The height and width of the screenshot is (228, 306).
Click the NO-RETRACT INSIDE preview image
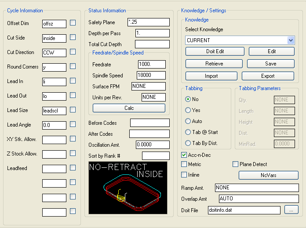tap(128, 188)
